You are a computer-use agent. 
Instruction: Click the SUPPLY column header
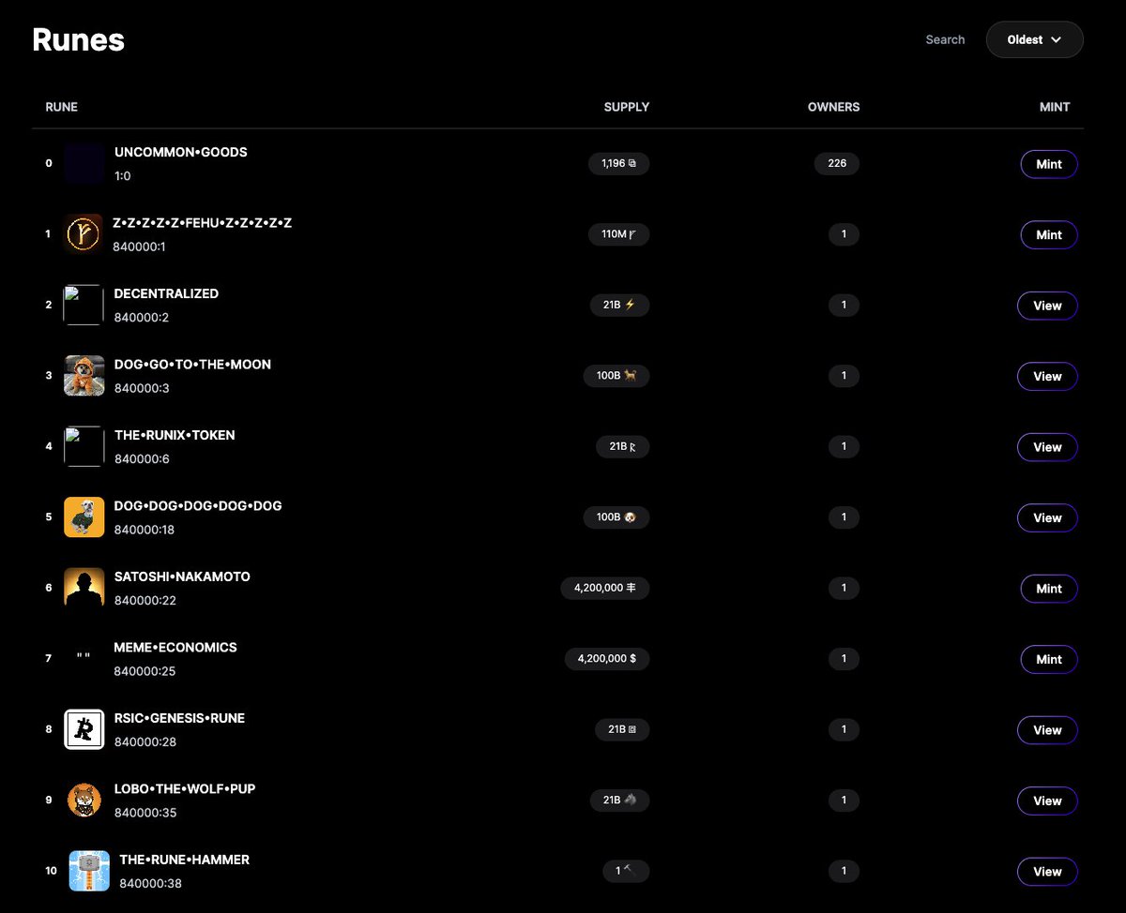pyautogui.click(x=626, y=107)
